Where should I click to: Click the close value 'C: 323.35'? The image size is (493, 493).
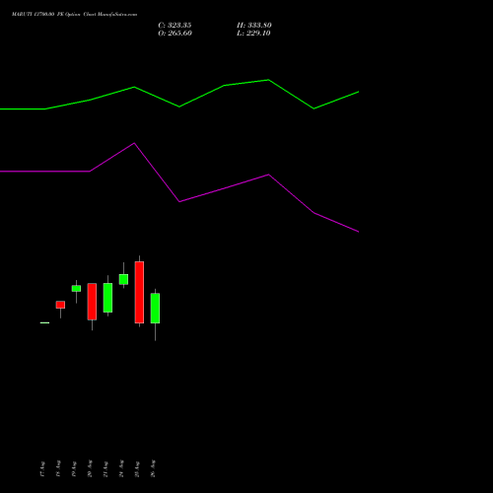[x=175, y=26]
